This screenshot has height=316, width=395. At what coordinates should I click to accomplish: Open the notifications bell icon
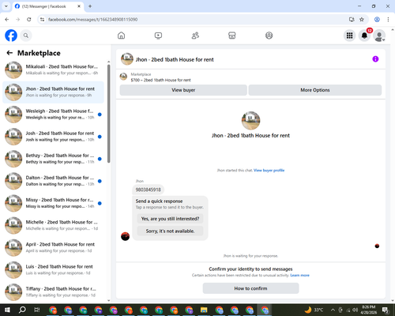click(364, 36)
